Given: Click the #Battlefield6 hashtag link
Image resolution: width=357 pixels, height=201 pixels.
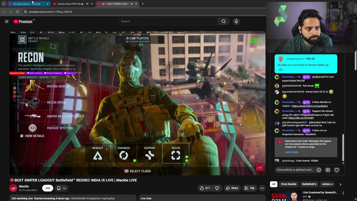Looking at the screenshot, I should pos(78,198).
